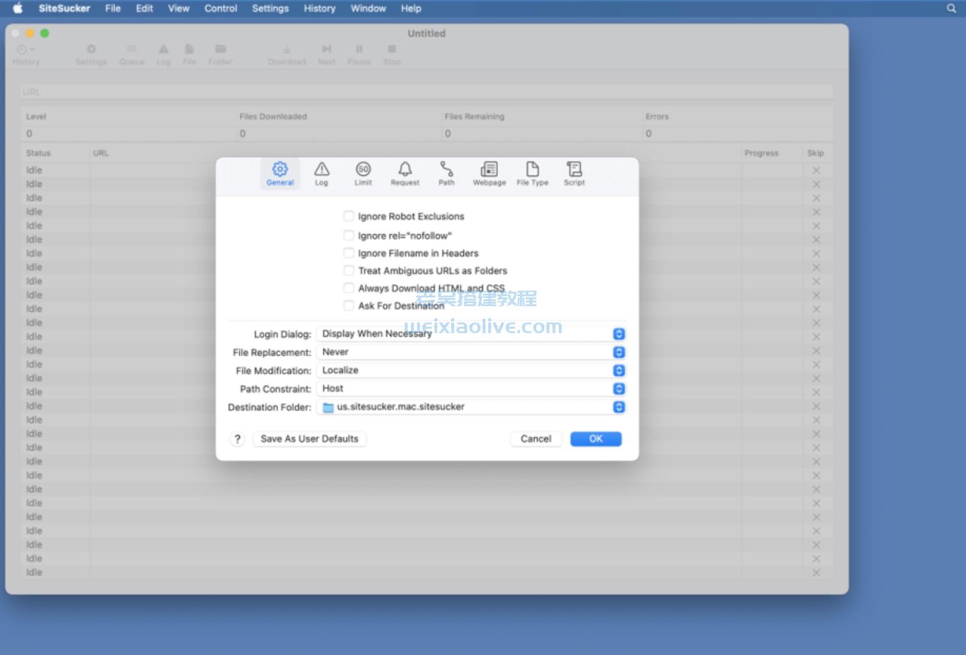Open the Log settings tab icon
Screen dimensions: 966x655
click(x=321, y=173)
